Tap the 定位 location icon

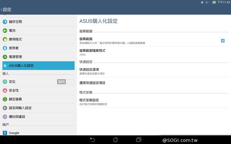pos(5,82)
